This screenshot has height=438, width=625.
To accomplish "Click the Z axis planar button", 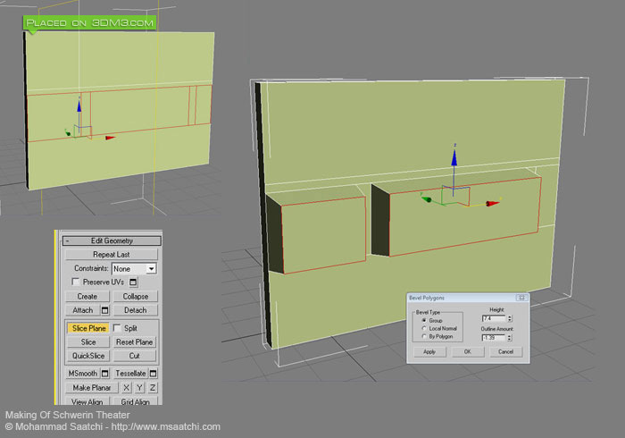I will point(153,387).
